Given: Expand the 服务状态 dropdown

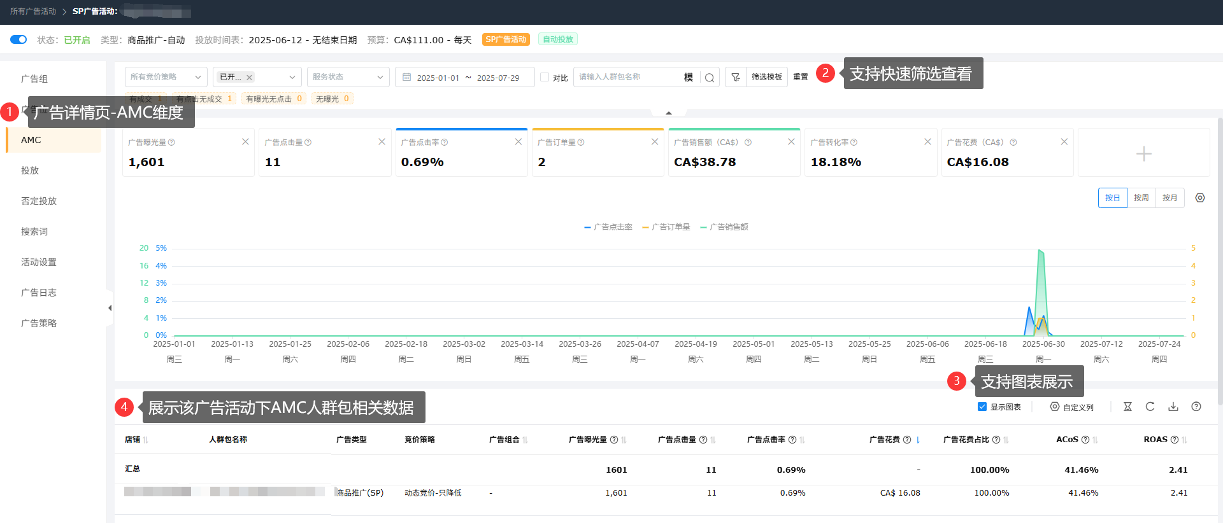Looking at the screenshot, I should coord(348,77).
